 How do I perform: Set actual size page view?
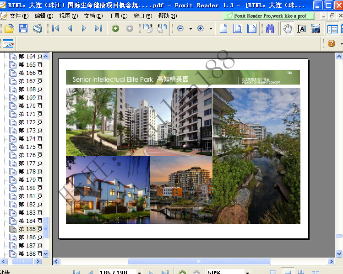[x=223, y=28]
